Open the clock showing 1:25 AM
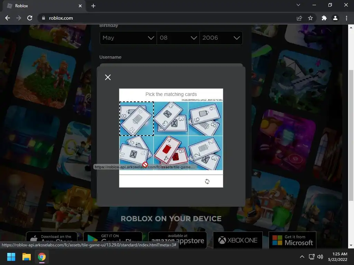Screen dimensions: 354x265 [337, 257]
